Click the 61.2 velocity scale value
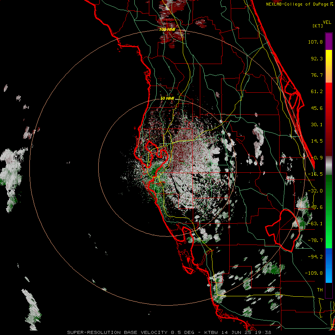The image size is (335, 335). point(317,92)
